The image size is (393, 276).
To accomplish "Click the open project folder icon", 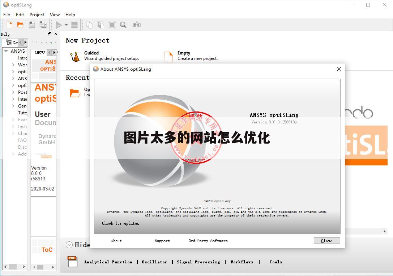I will pyautogui.click(x=21, y=25).
